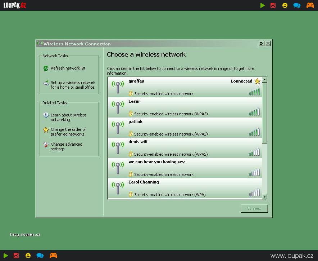Click the blue chat icon in bottom bar
Screen dimensions: 318x261
(40, 256)
